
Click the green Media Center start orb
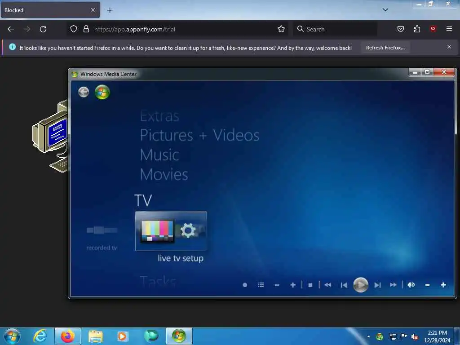[x=102, y=92]
